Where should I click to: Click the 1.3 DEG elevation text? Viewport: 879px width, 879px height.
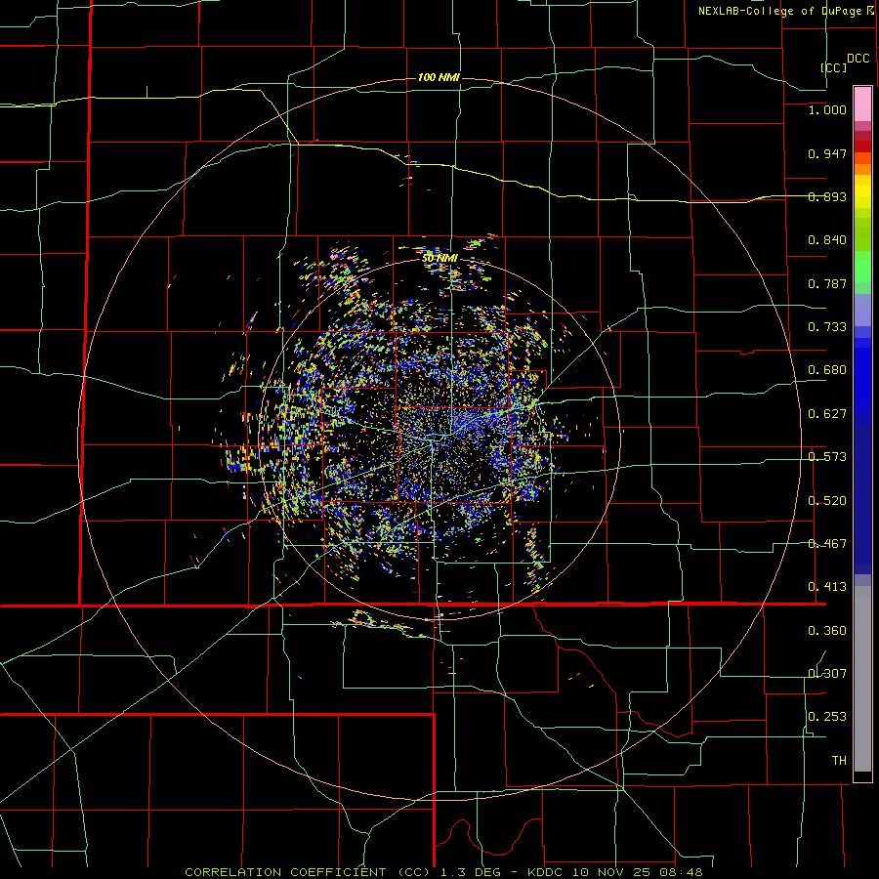469,872
